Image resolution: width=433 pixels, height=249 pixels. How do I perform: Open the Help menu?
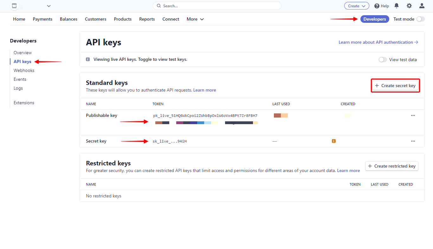(382, 6)
